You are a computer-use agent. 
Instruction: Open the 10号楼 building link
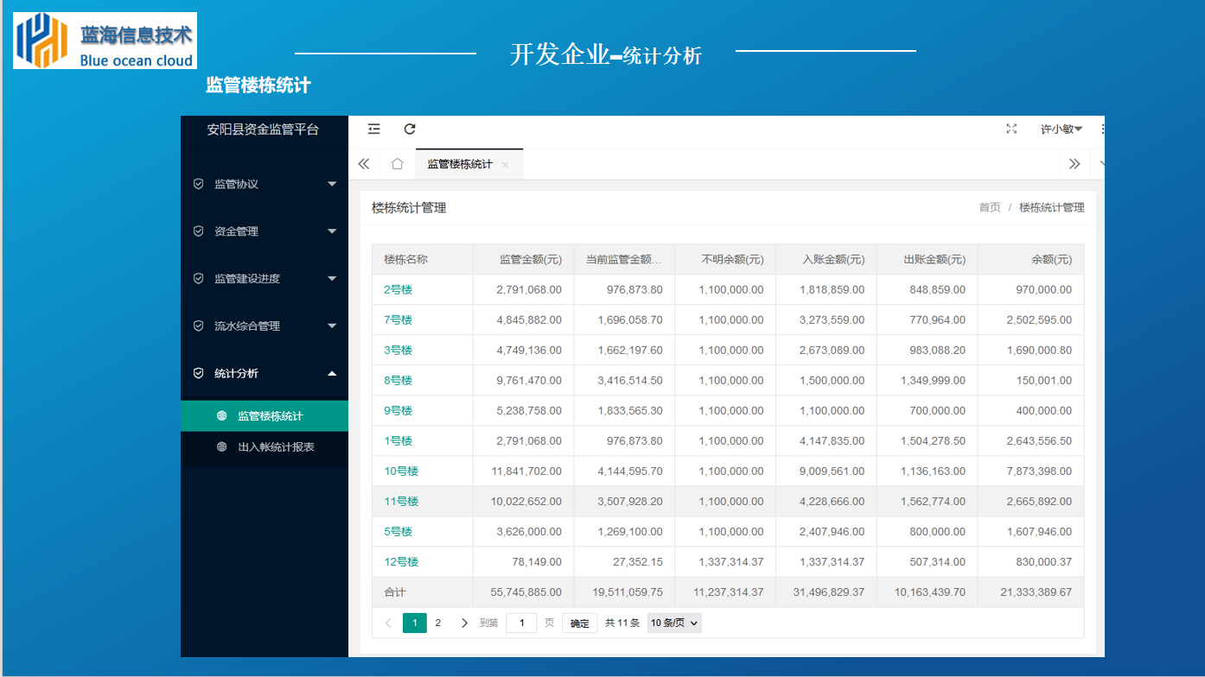401,471
